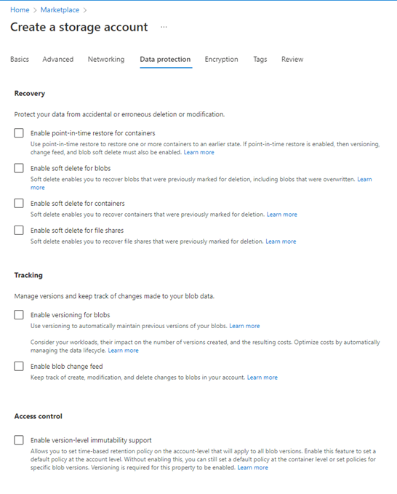Screen dimensions: 397x494
Task: Open the ellipsis menu beside the page title
Action: (164, 27)
